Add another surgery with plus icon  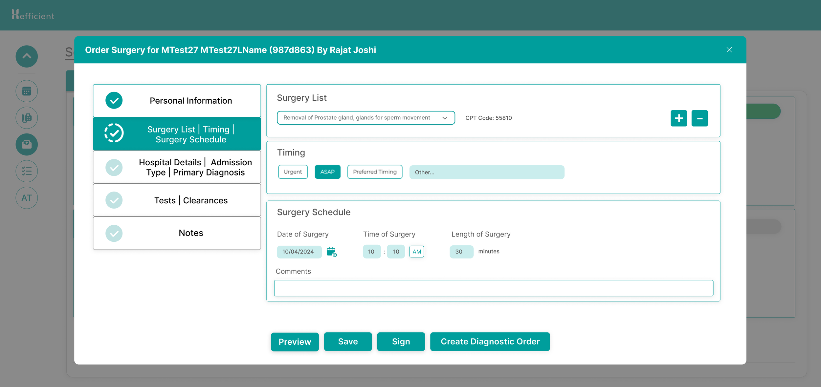point(678,118)
